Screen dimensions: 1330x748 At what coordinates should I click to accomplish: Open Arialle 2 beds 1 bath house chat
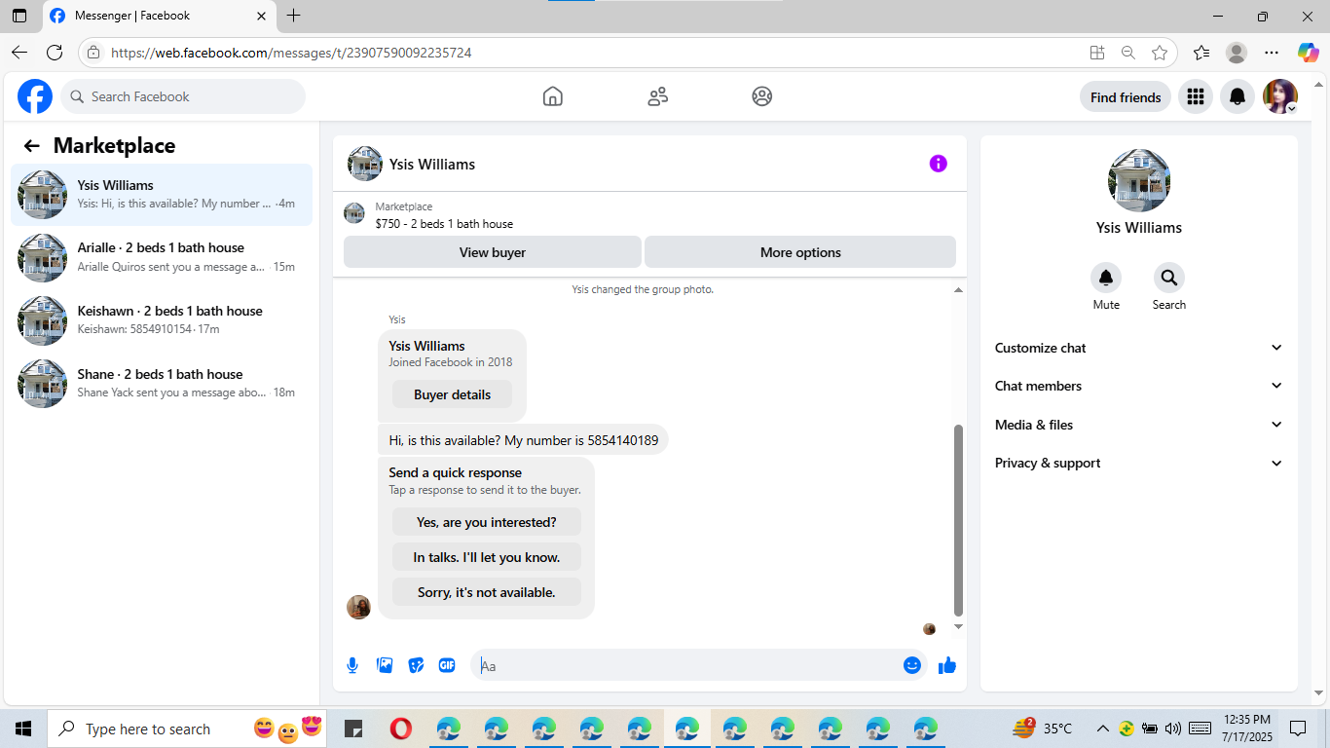162,257
